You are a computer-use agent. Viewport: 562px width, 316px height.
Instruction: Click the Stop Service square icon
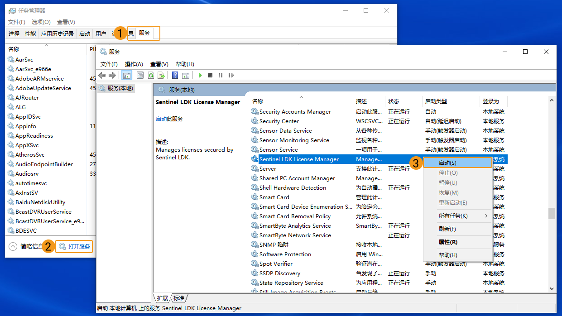click(210, 75)
